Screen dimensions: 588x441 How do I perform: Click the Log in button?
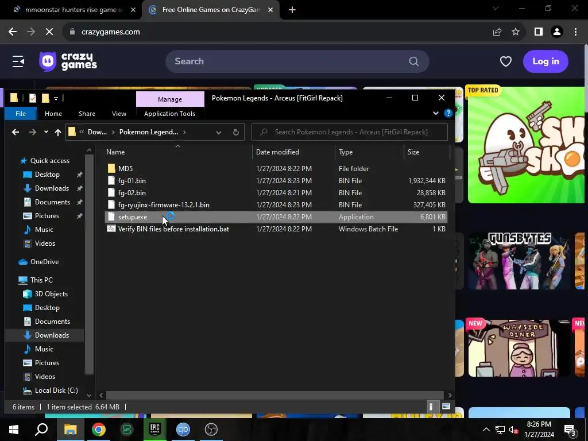click(x=546, y=61)
